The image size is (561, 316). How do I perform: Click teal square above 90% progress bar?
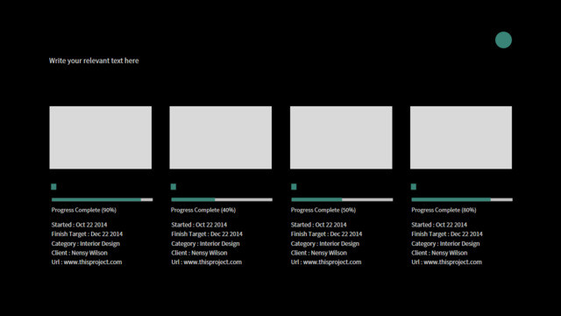pyautogui.click(x=53, y=187)
